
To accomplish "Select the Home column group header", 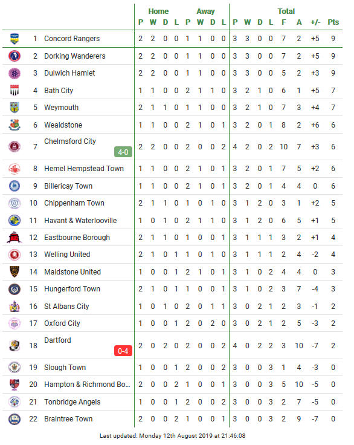I will (158, 11).
